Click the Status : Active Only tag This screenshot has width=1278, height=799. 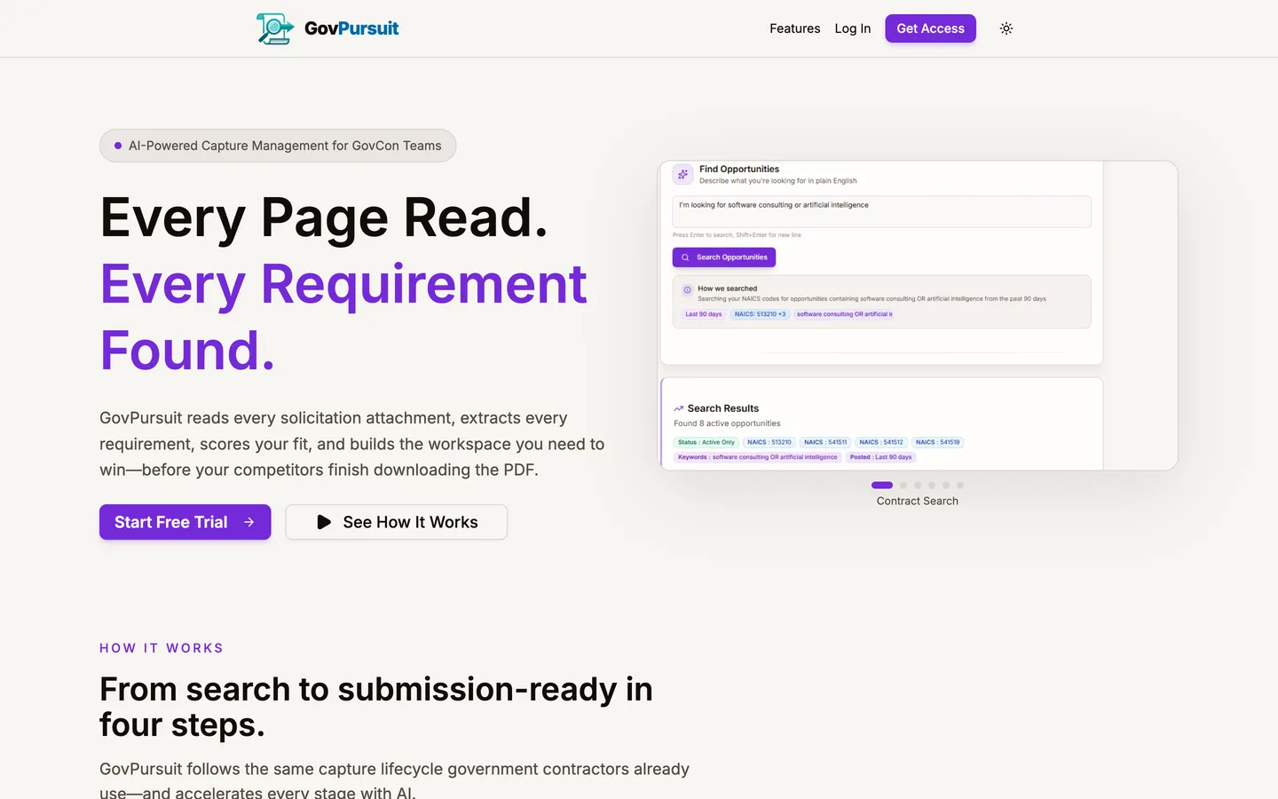(x=706, y=442)
